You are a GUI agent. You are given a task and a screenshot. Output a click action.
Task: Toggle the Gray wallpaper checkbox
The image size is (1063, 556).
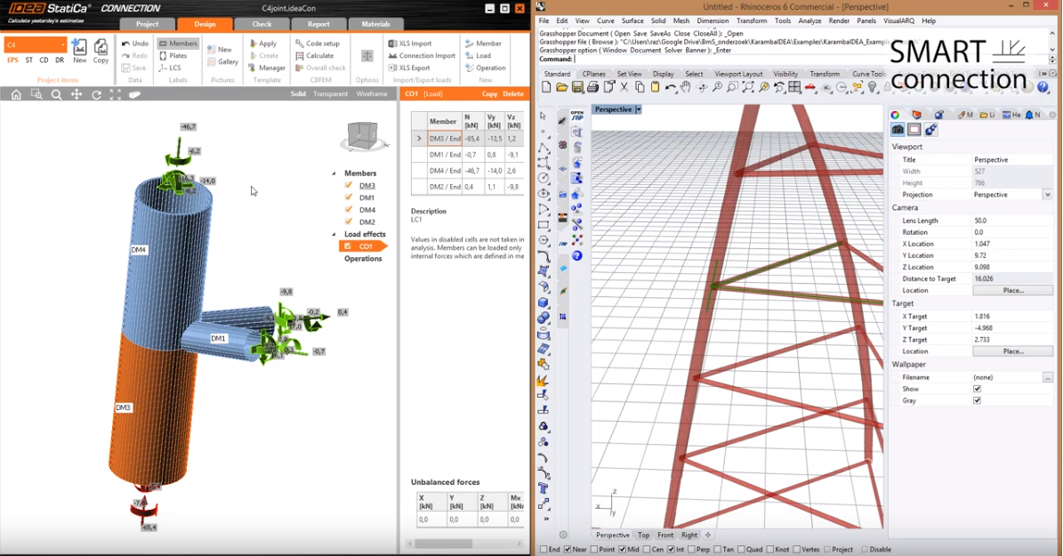pyautogui.click(x=977, y=400)
